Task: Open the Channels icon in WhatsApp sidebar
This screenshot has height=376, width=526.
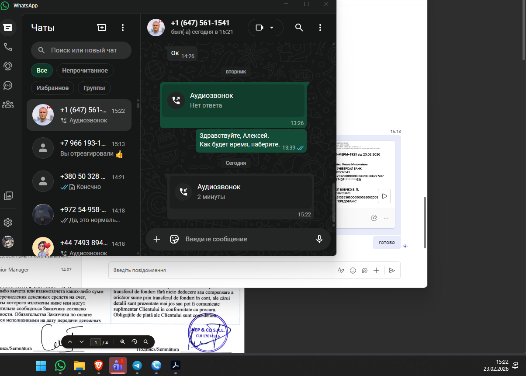Action: point(7,85)
